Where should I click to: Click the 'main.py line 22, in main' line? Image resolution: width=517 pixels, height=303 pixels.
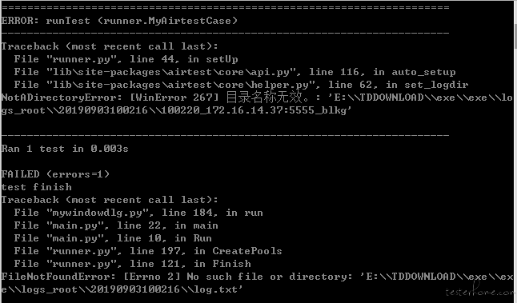pos(116,225)
